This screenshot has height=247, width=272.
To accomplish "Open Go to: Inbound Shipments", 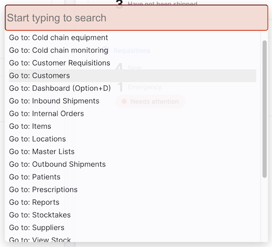I will click(x=132, y=101).
